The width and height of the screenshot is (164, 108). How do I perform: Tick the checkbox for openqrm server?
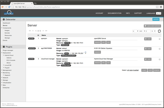point(160,39)
